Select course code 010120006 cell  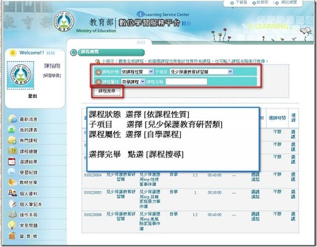pos(93,214)
